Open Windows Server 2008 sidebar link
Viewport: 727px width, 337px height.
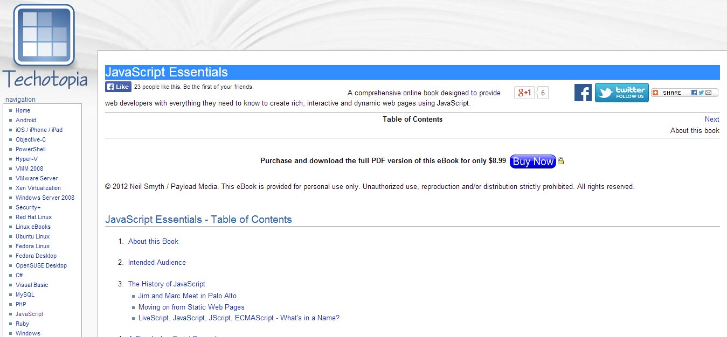pyautogui.click(x=45, y=198)
